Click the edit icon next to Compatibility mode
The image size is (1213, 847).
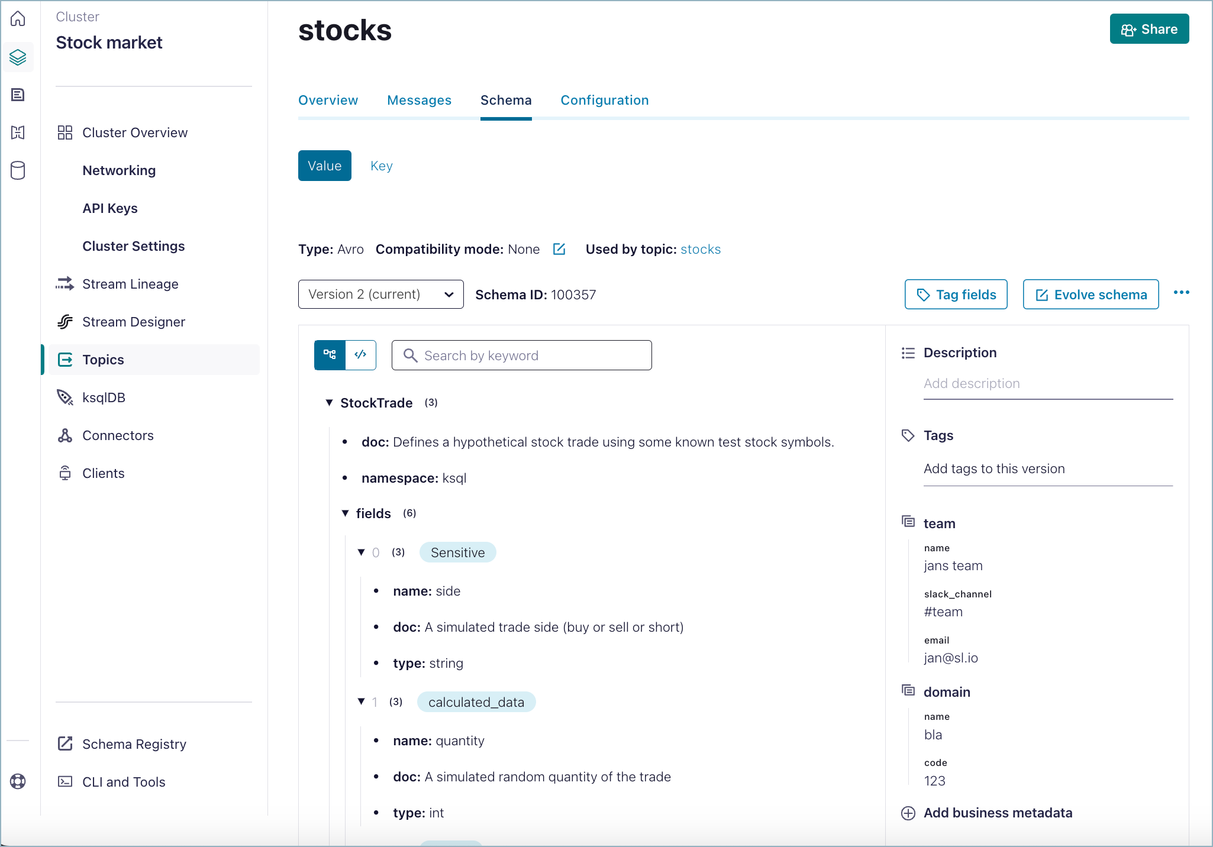pos(559,249)
